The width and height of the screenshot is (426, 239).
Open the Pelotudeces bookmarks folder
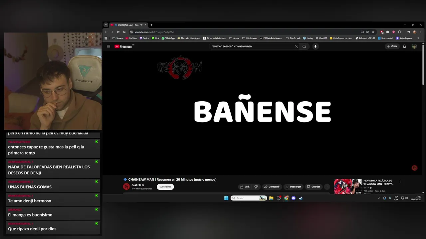click(x=250, y=38)
